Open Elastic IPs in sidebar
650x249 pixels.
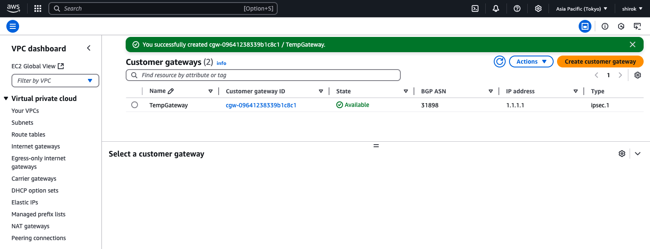pyautogui.click(x=25, y=202)
